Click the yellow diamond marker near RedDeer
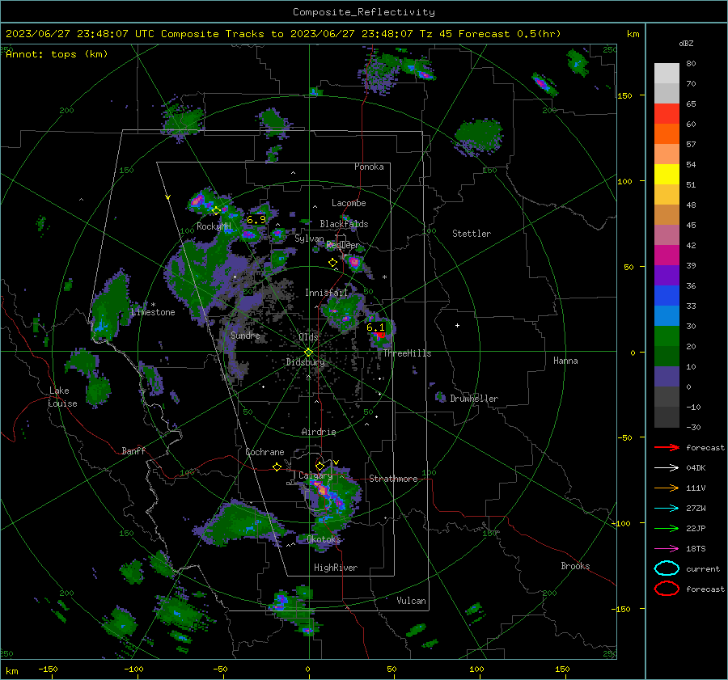The image size is (728, 680). (x=332, y=263)
